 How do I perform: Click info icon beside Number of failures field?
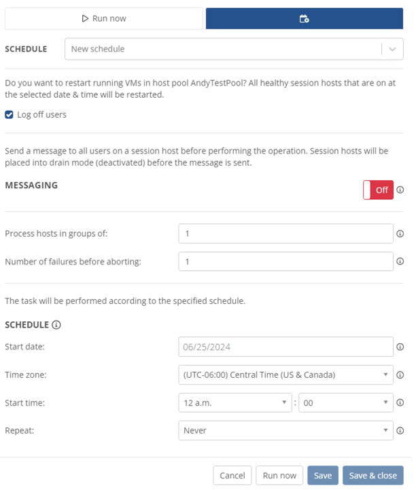coord(400,261)
